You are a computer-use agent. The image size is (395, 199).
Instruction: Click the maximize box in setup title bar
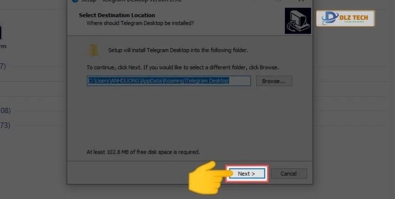pos(279,1)
